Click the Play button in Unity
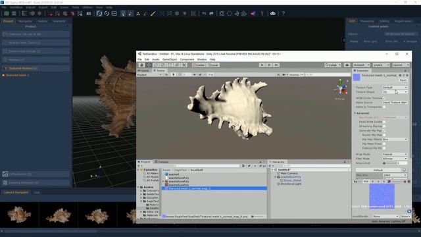This screenshot has width=421, height=237. pyautogui.click(x=262, y=65)
